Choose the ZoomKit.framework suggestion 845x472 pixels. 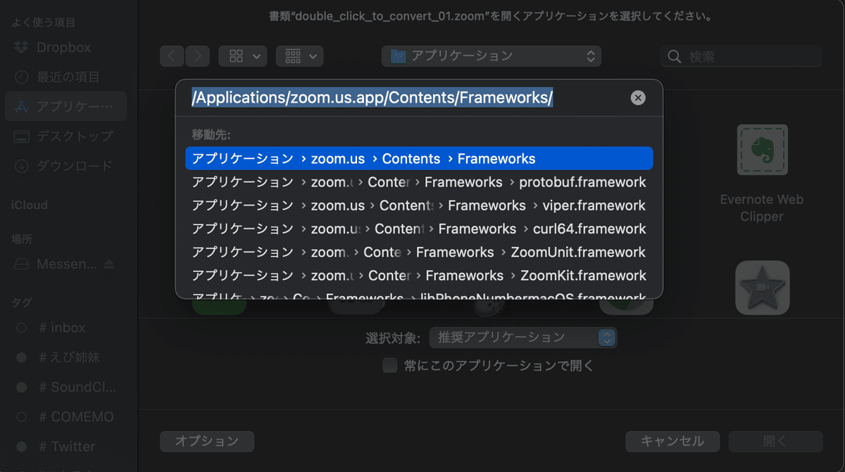(x=419, y=275)
